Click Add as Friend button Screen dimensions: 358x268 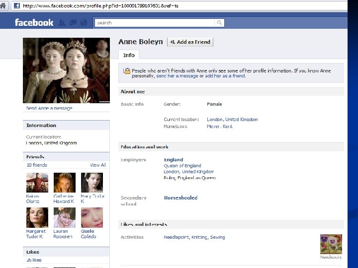pos(190,42)
